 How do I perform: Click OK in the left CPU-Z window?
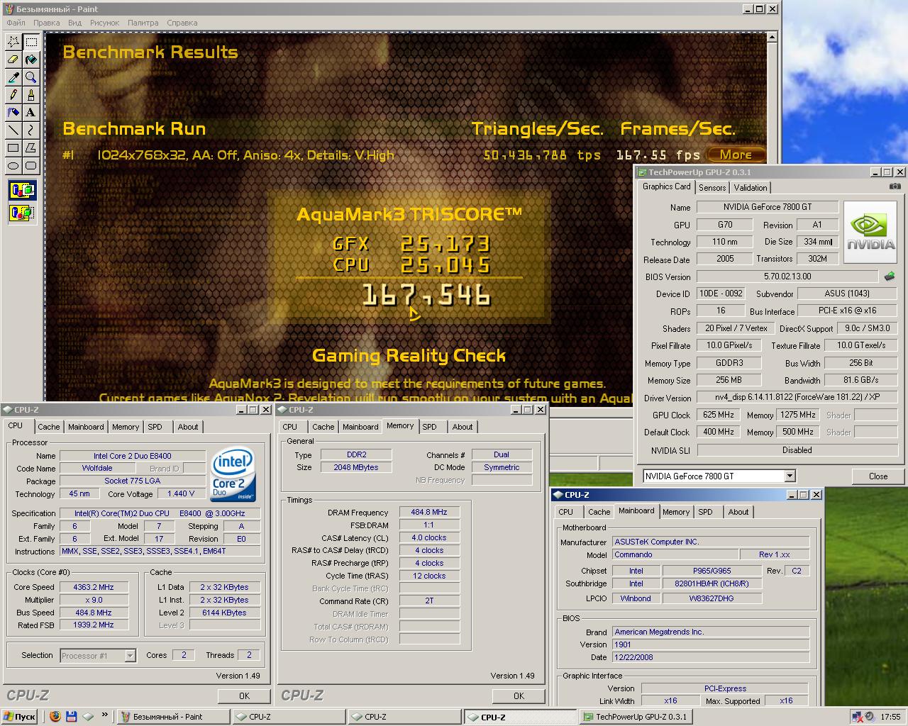coord(244,696)
